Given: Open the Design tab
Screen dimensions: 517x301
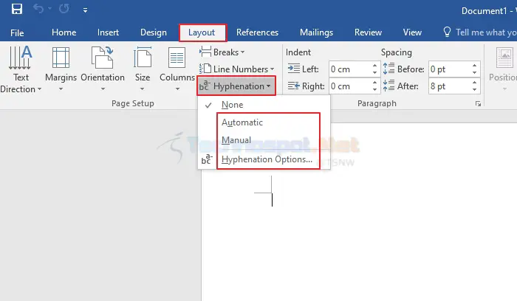Looking at the screenshot, I should coord(154,32).
